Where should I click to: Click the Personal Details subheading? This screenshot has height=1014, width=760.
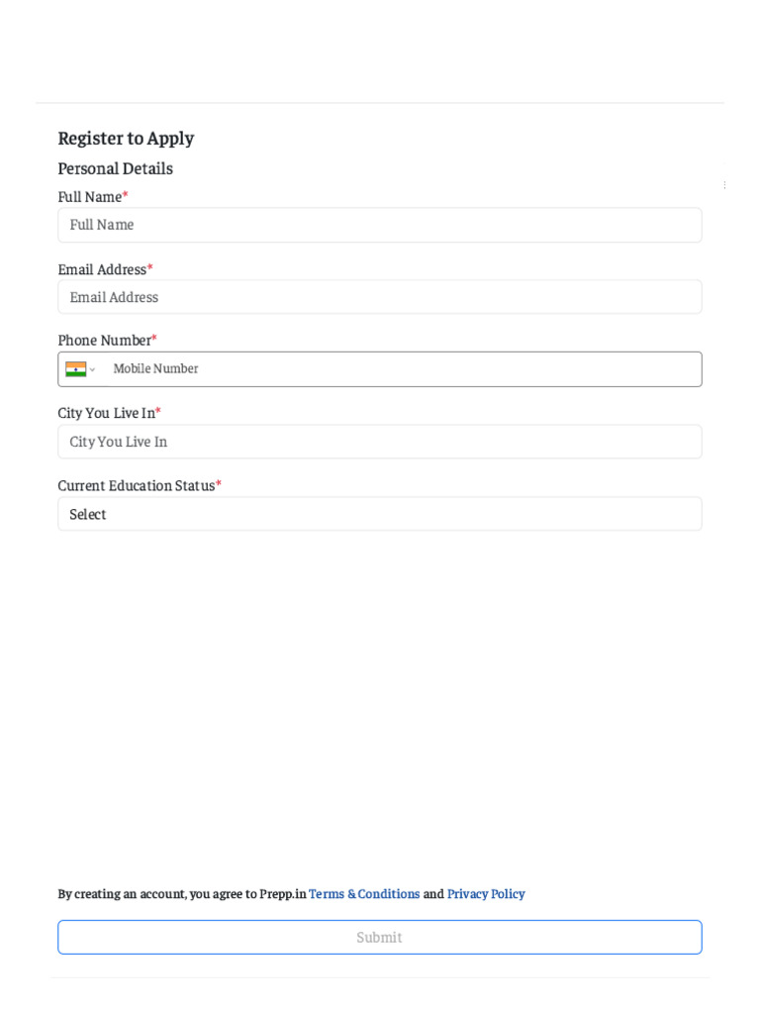(115, 168)
